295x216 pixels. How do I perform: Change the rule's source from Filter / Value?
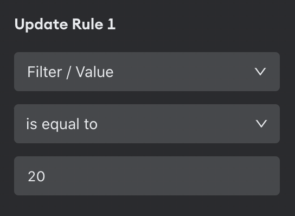(147, 72)
